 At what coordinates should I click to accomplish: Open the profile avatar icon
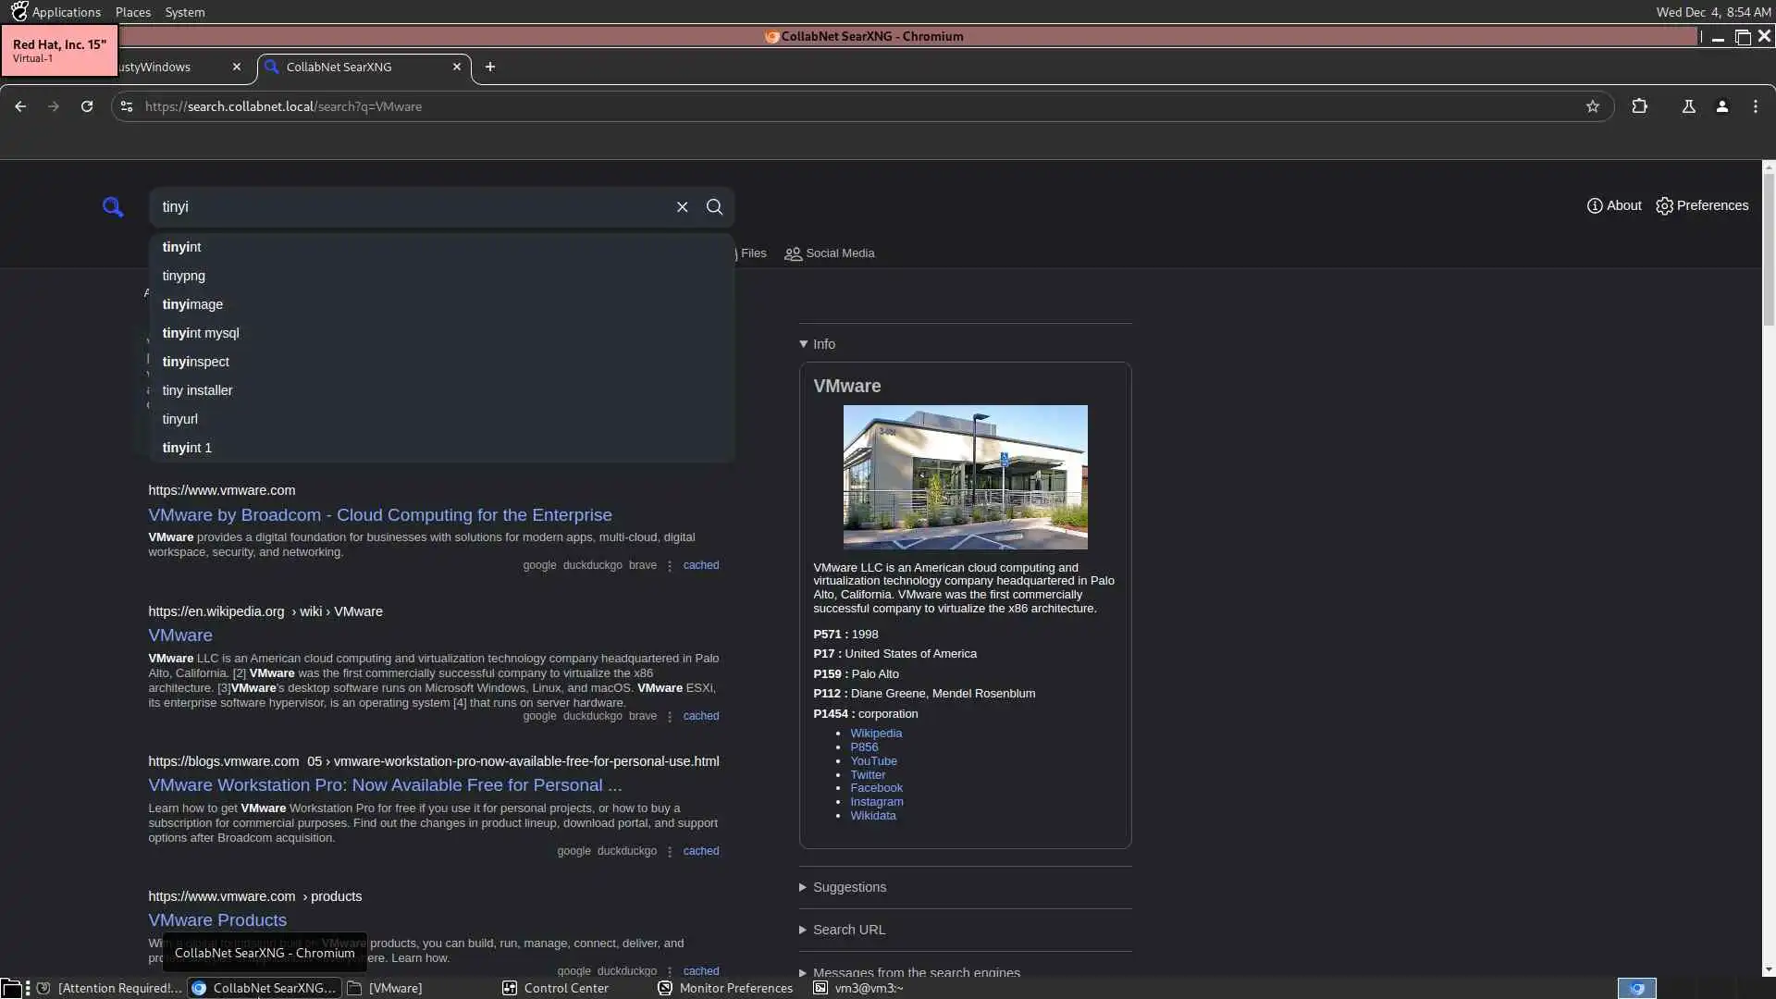[1721, 106]
